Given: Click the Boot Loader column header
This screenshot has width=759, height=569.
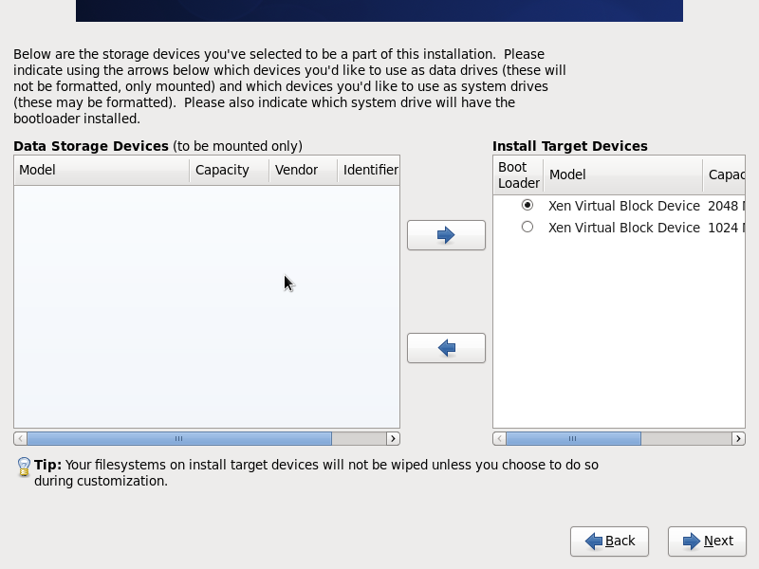Looking at the screenshot, I should coord(518,174).
